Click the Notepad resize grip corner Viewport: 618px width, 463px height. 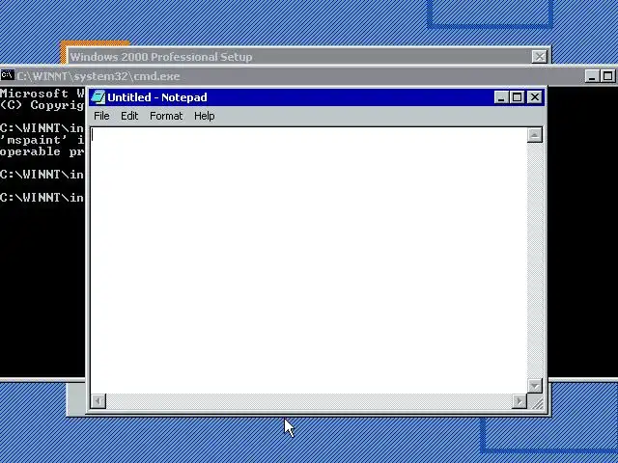[x=536, y=401]
